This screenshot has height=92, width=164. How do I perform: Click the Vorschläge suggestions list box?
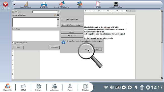click(x=36, y=36)
